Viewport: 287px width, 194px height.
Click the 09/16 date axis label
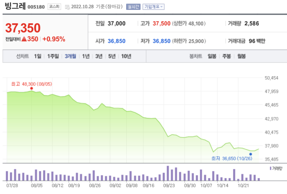148,186
